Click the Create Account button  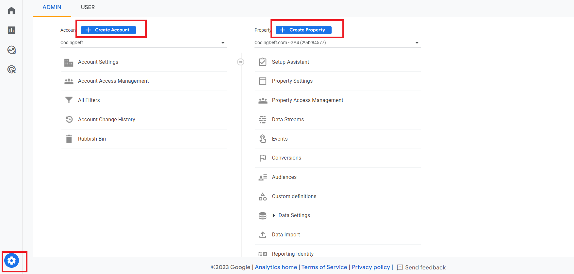point(108,30)
